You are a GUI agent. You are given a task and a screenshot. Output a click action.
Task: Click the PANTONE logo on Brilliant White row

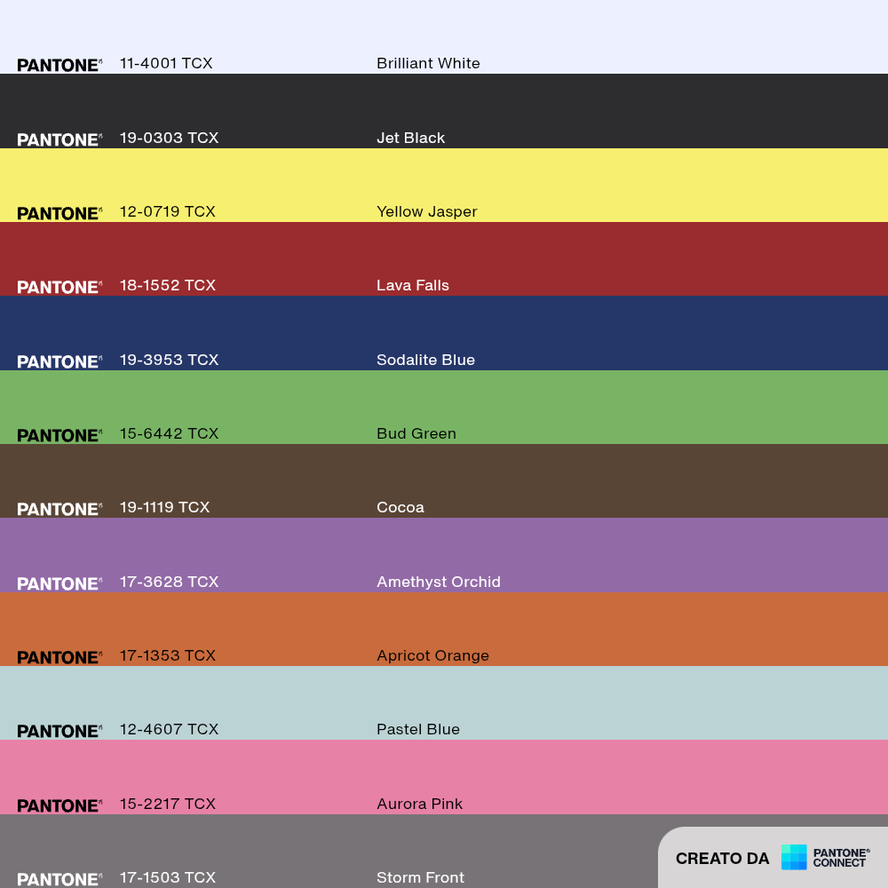59,65
